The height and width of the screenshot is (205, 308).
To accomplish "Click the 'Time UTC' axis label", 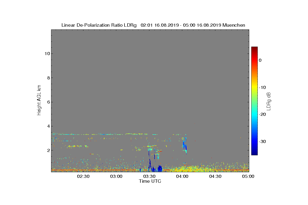I will [150, 181].
